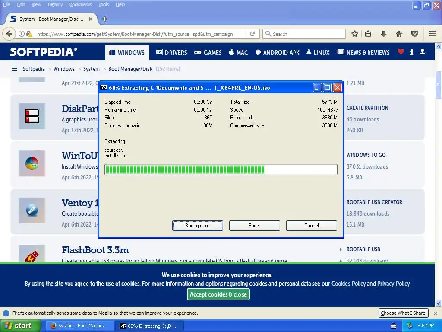Click the Choose What I Share button
Image resolution: width=442 pixels, height=332 pixels.
tap(403, 313)
